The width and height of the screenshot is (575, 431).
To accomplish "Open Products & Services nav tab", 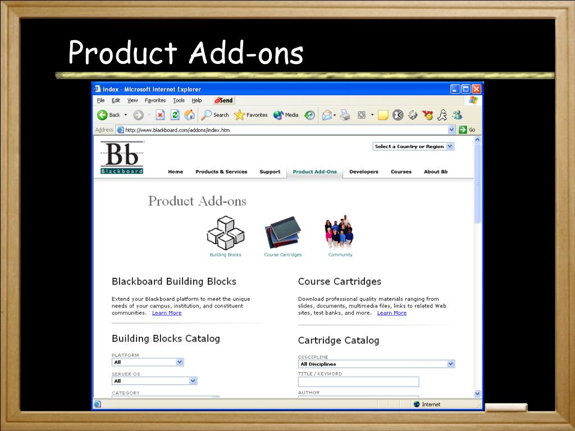I will tap(221, 172).
